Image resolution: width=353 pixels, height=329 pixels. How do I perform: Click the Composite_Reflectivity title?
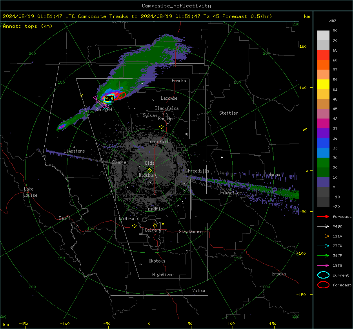click(176, 6)
